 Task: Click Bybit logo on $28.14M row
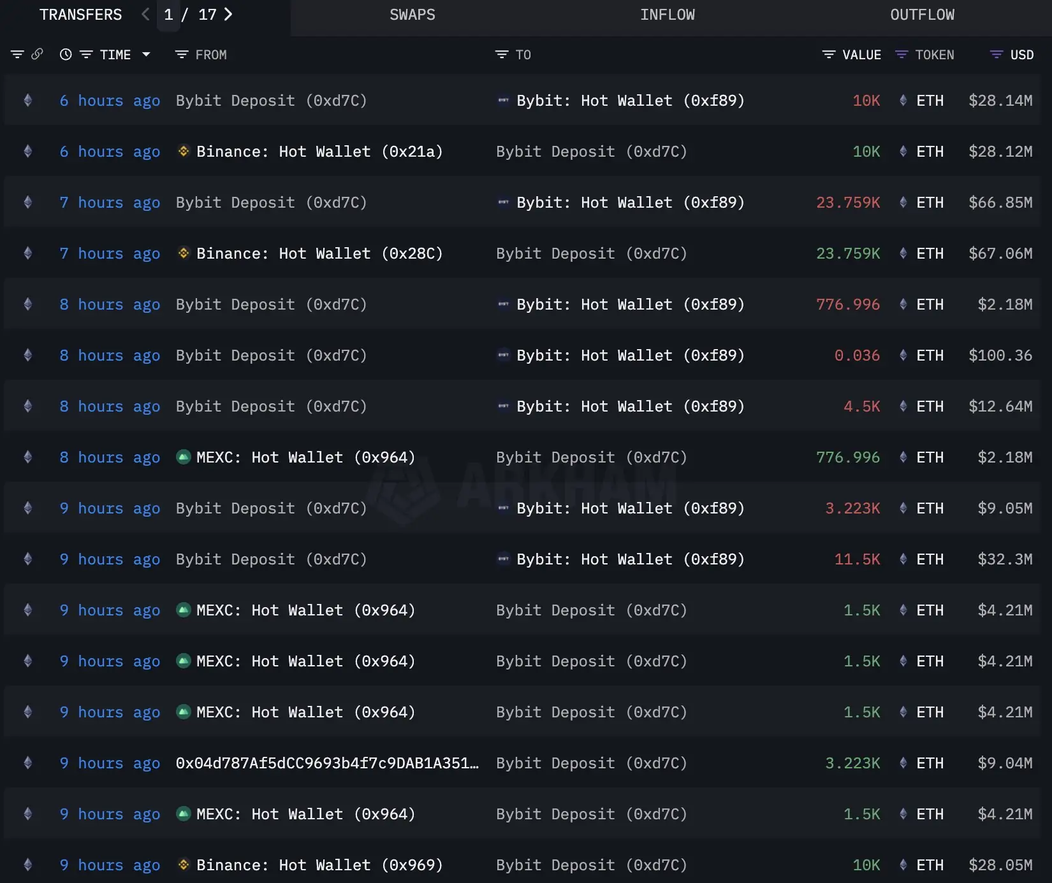coord(504,100)
